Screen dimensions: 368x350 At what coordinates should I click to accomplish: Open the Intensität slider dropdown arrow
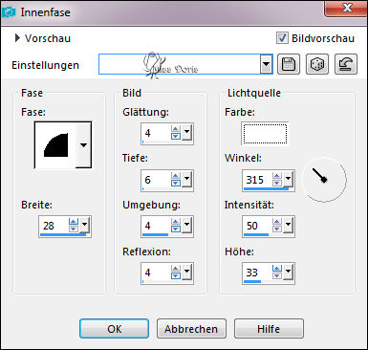(x=289, y=225)
